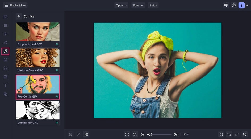Select the Edit sliders sidebar icon

(x=5, y=25)
